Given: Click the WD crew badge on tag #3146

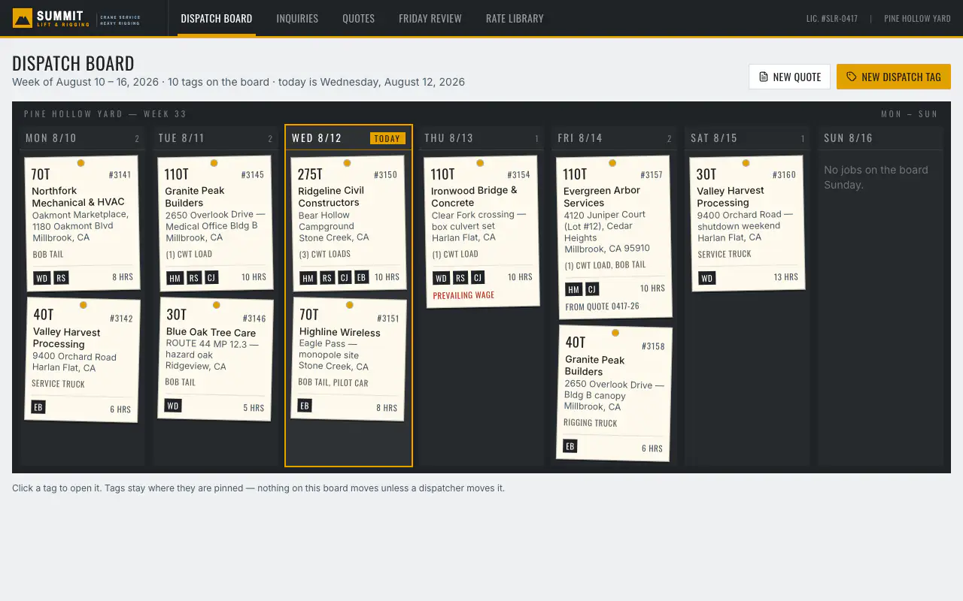Looking at the screenshot, I should click(x=173, y=406).
